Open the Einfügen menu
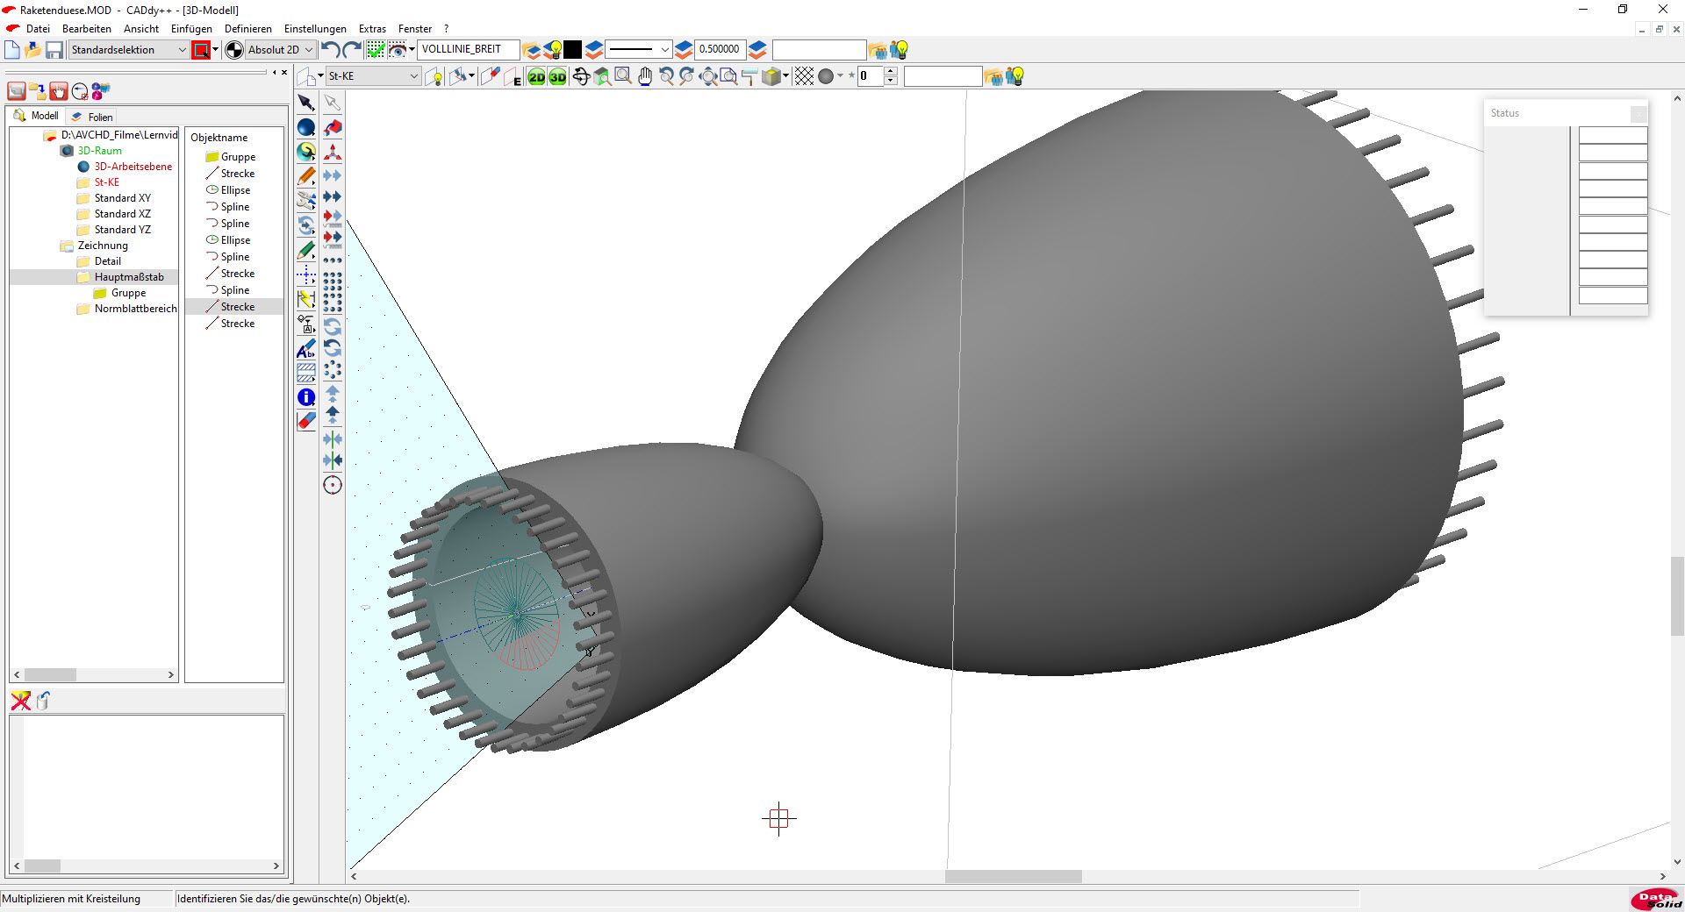The height and width of the screenshot is (912, 1685). [191, 29]
